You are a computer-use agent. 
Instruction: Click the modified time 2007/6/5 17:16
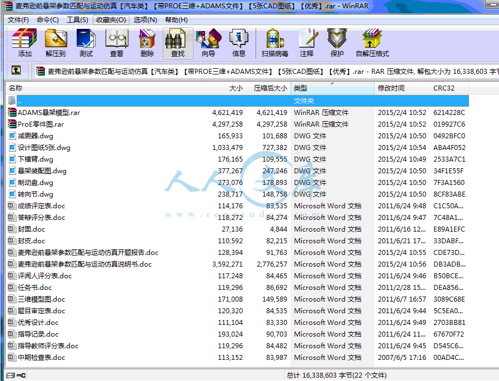402,358
